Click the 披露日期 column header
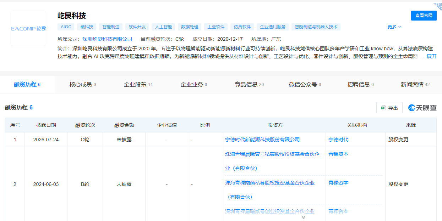 [46, 125]
